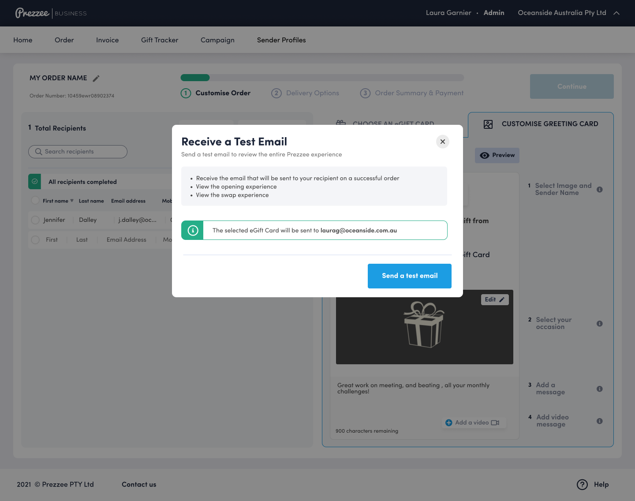Open the Home menu
Screen dimensions: 635x501
coord(23,40)
